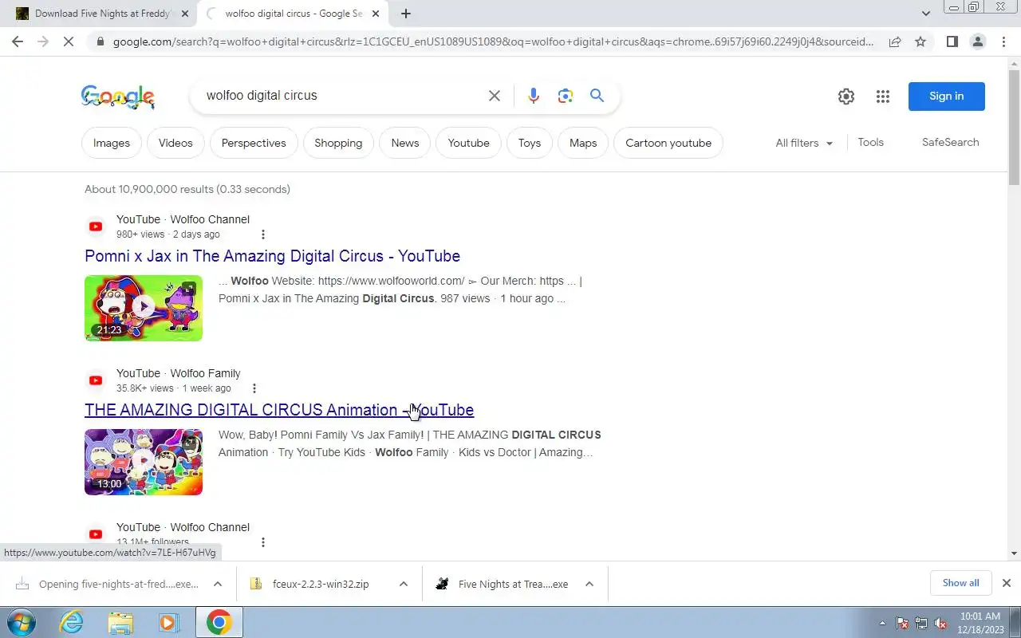
Task: Select the Images filter
Action: pos(112,143)
